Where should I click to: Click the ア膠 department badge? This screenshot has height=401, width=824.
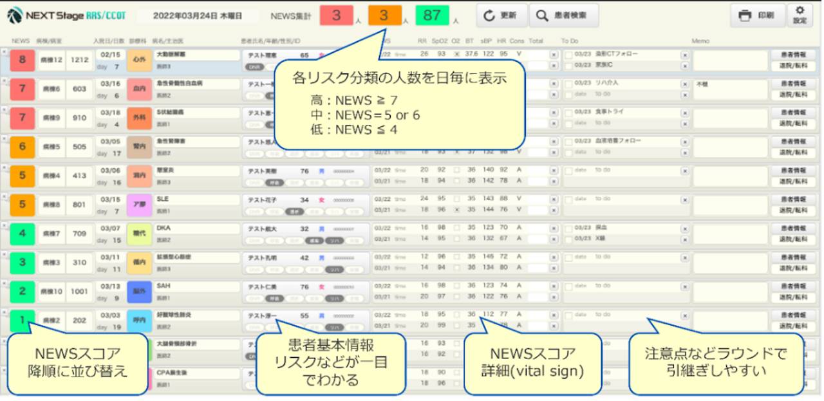pos(138,205)
